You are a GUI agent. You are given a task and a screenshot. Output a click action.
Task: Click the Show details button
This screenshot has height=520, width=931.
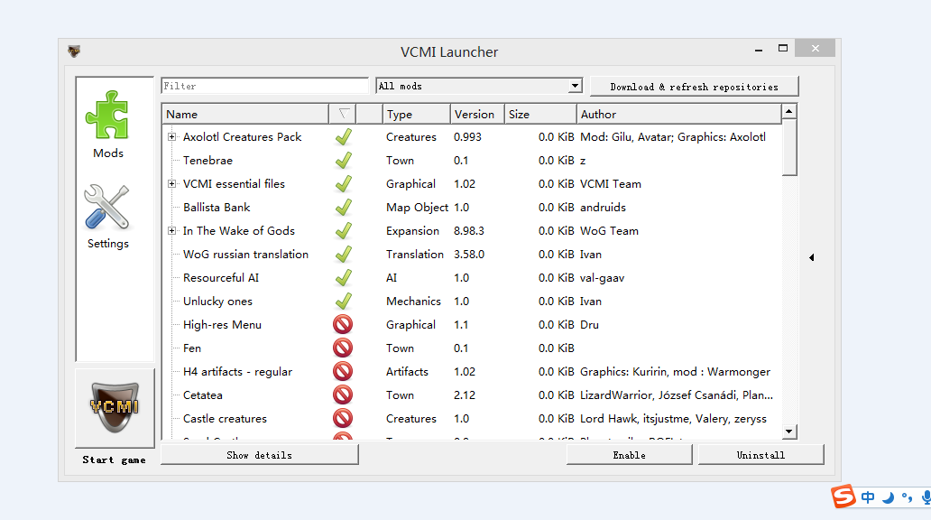(x=260, y=455)
